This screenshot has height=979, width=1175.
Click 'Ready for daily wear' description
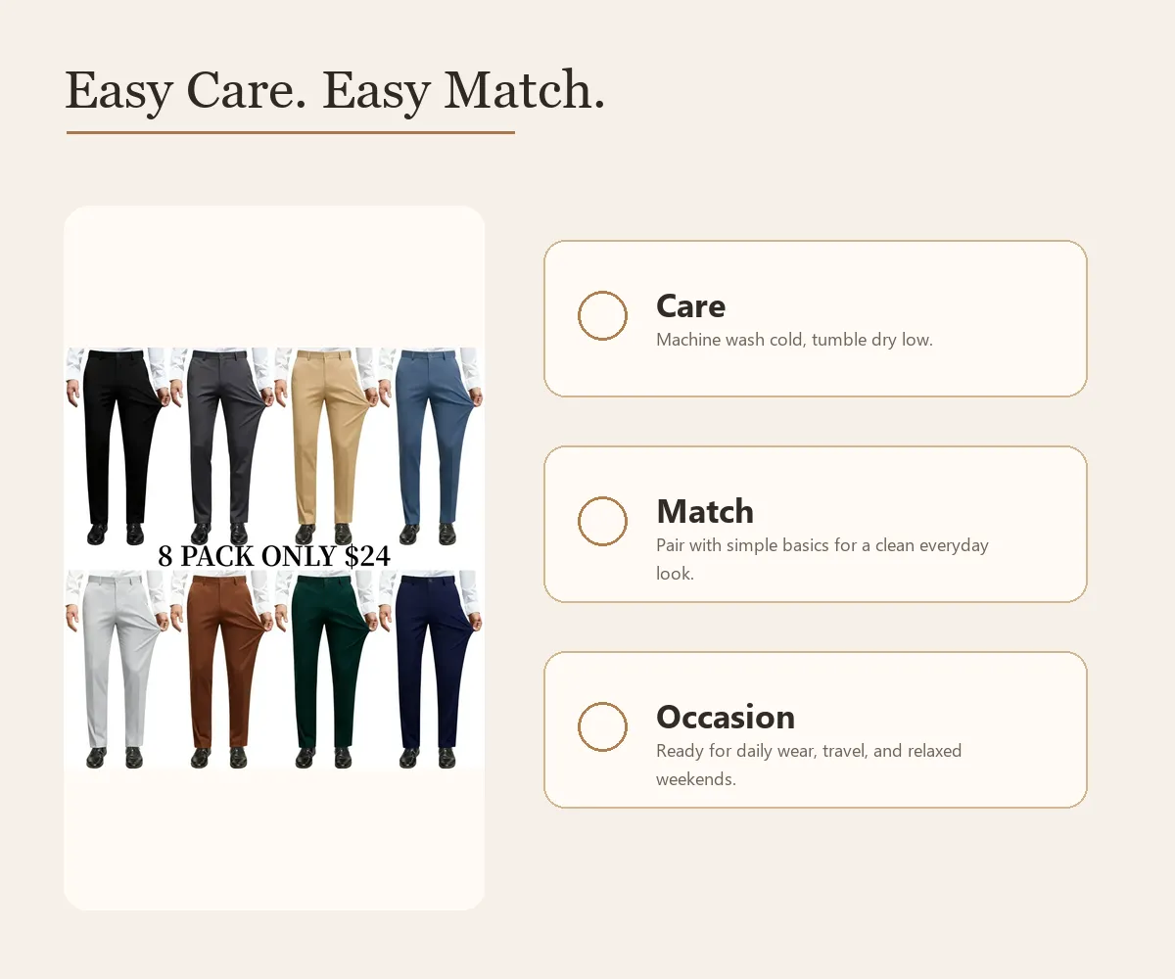(809, 765)
